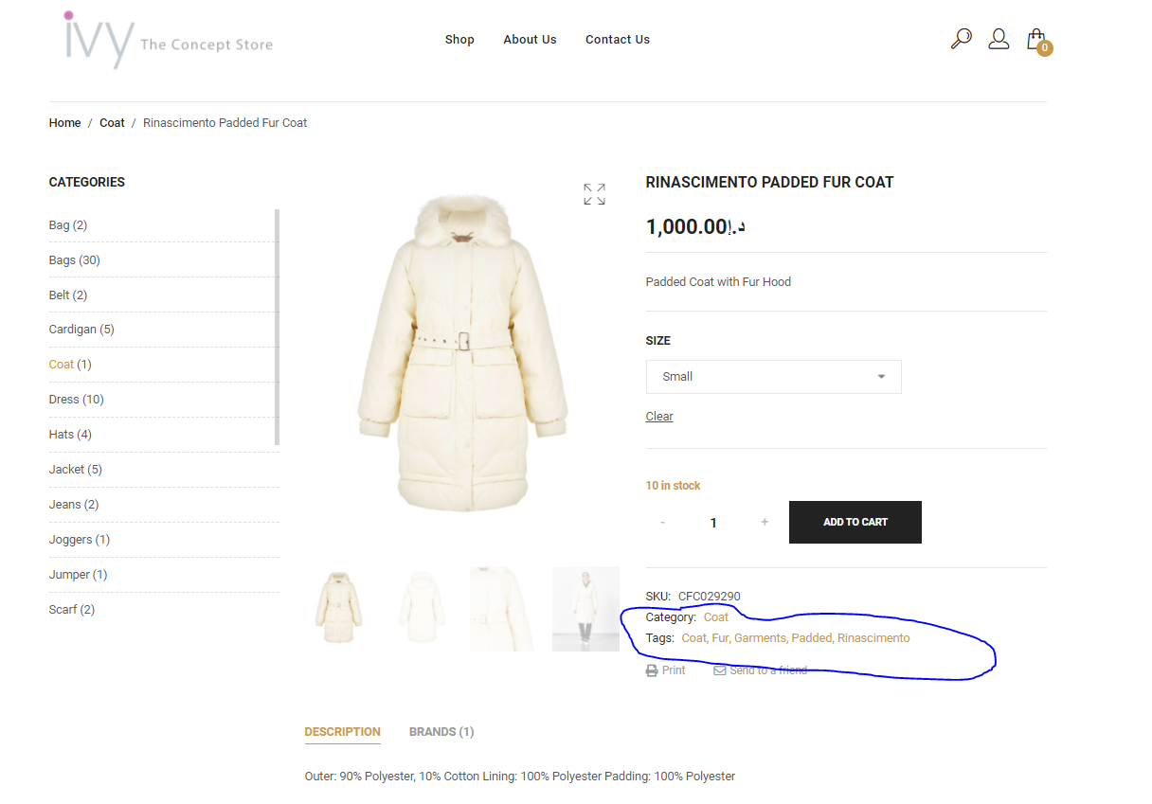Viewport: 1152px width, 804px height.
Task: Switch to the Brands (1) tab
Action: click(441, 732)
